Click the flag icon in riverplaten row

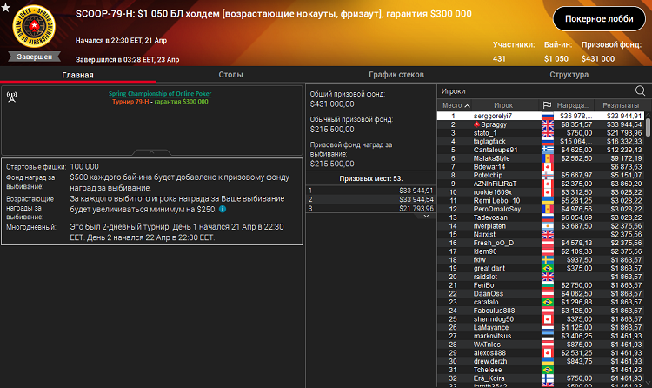tap(547, 226)
